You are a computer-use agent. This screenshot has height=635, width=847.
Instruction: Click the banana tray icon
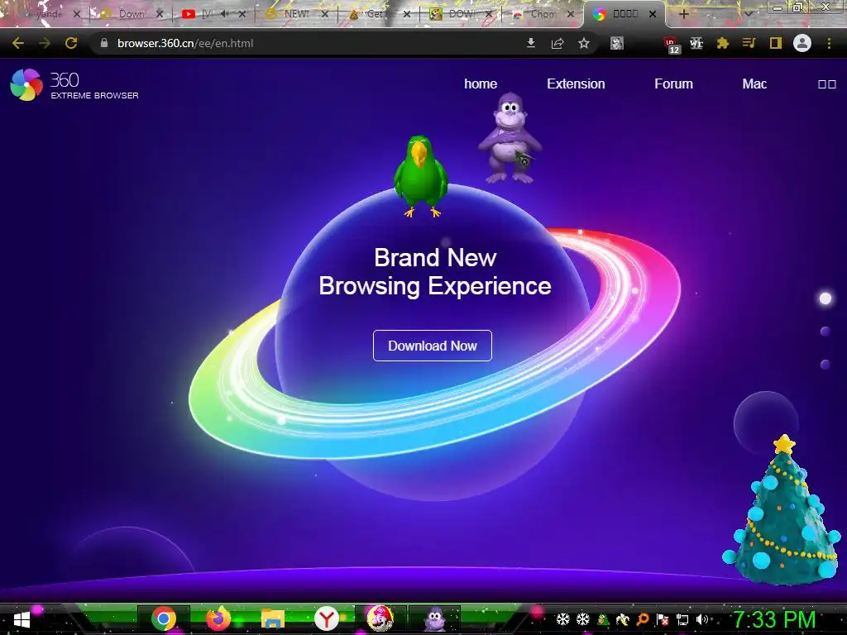click(x=623, y=619)
